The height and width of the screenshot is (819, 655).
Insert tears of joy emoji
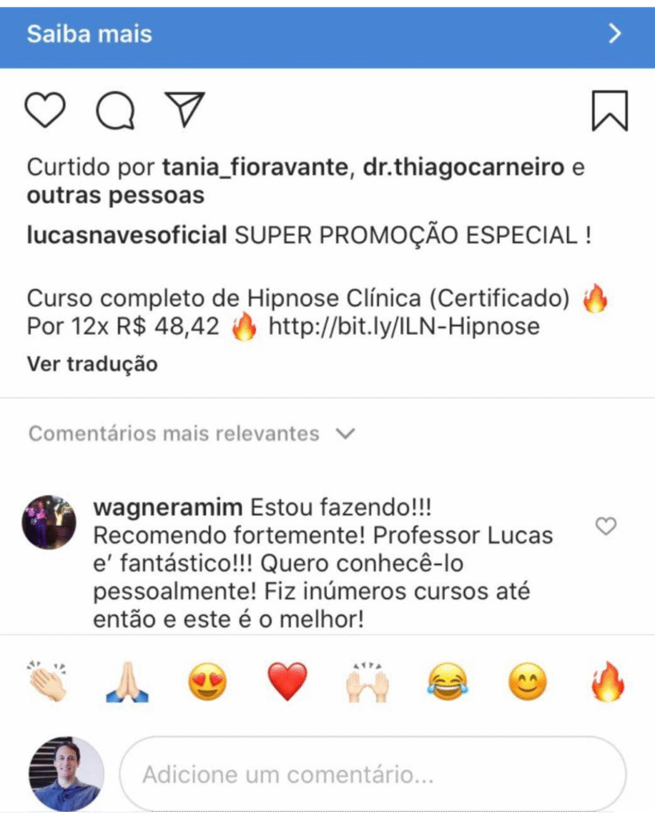(448, 681)
